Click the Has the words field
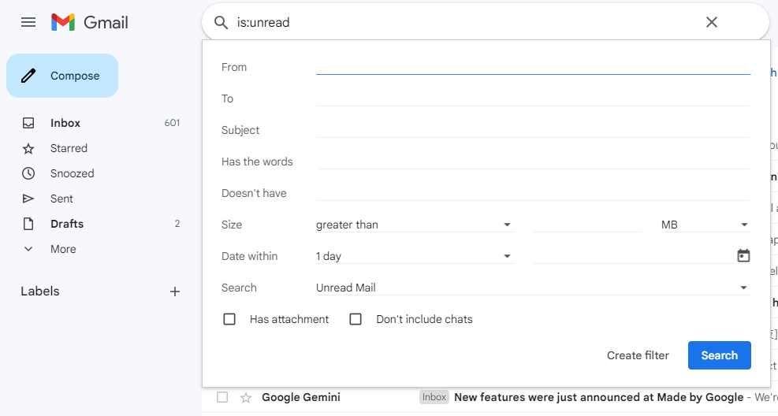Screen dimensions: 778x416 pos(534,162)
